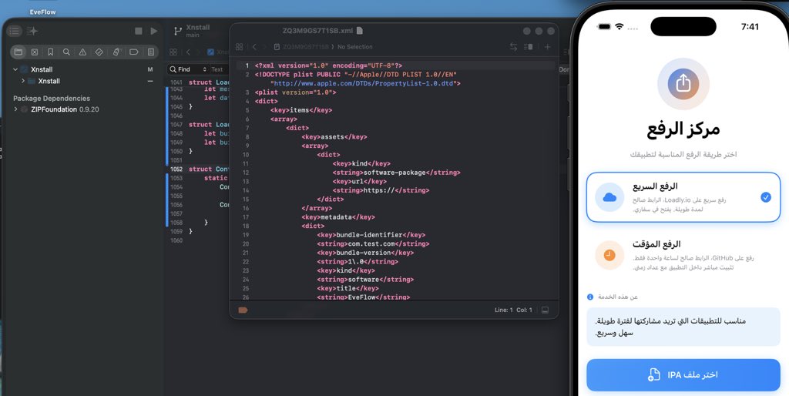Click the M status badge for Xnstall

pos(150,69)
